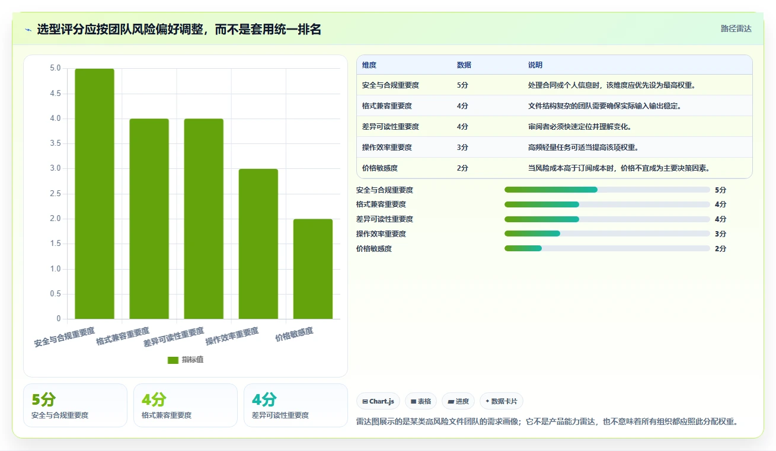Click the 价格敏感度 x-axis label
The height and width of the screenshot is (451, 776).
click(x=295, y=335)
